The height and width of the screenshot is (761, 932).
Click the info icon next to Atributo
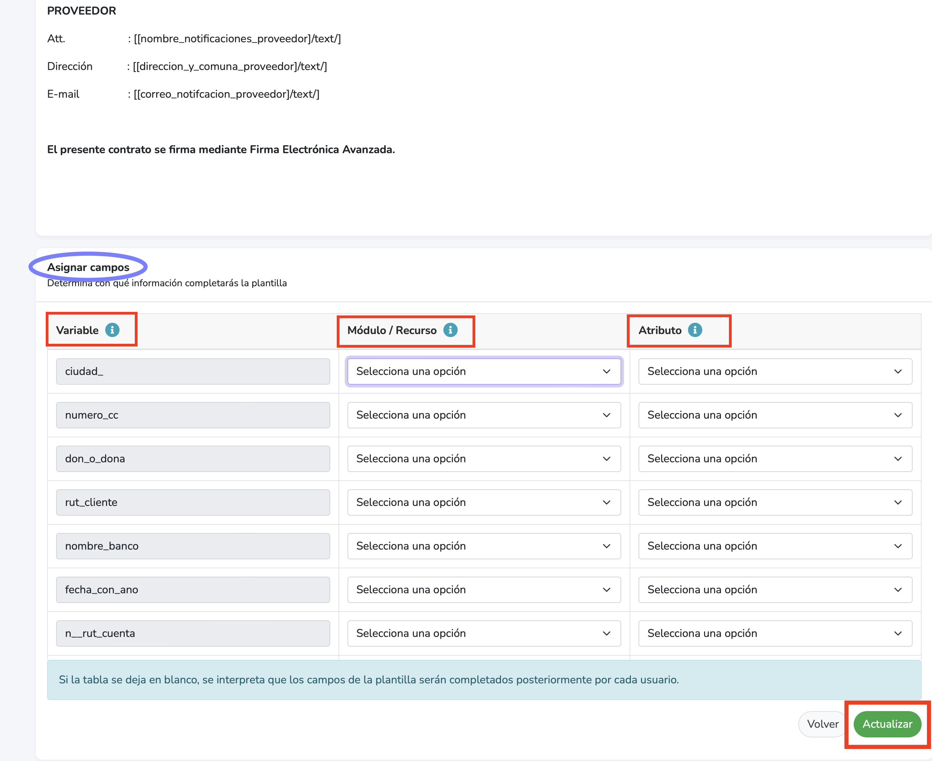(695, 330)
